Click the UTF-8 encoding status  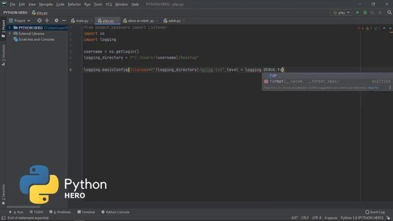(317, 218)
